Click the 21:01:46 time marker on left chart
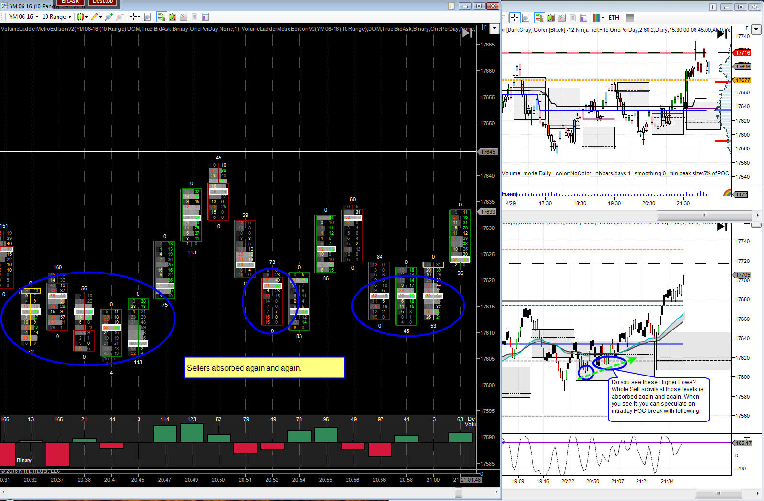 (471, 479)
